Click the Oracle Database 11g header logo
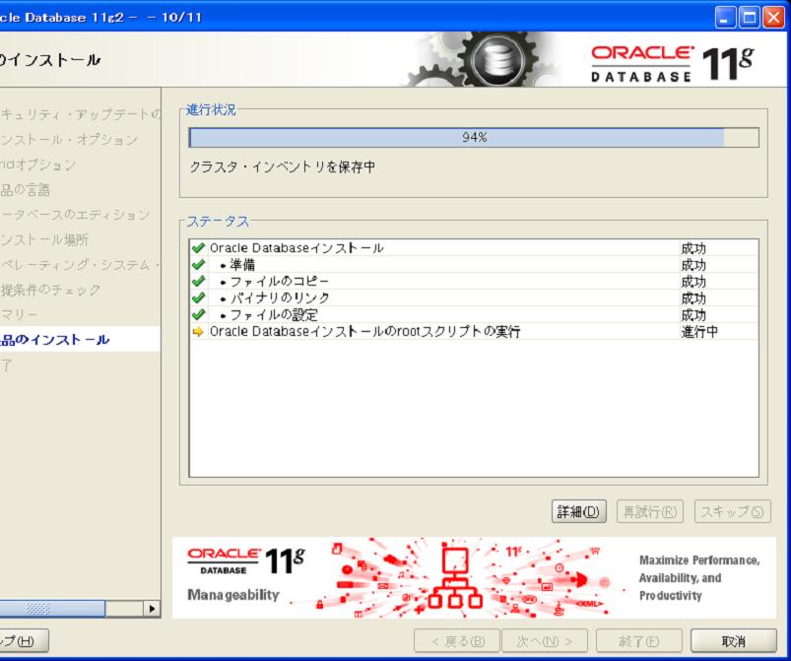Screen dimensions: 791x661 [673, 64]
